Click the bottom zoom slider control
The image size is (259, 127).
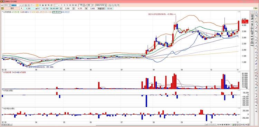click(x=212, y=124)
